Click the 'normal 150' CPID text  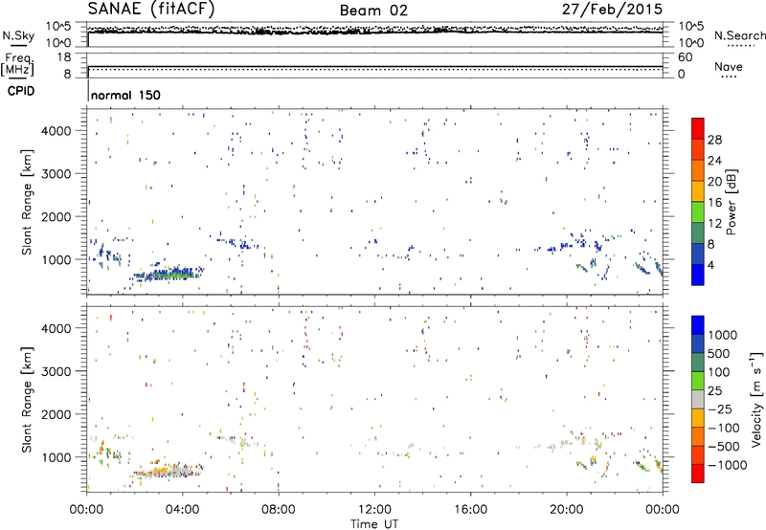tap(125, 95)
